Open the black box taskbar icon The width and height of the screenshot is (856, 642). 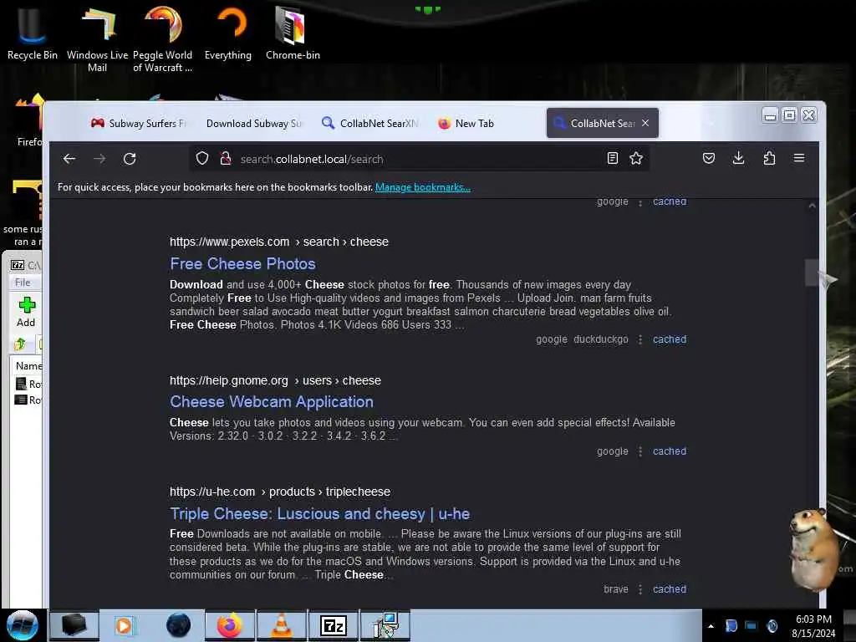click(74, 625)
